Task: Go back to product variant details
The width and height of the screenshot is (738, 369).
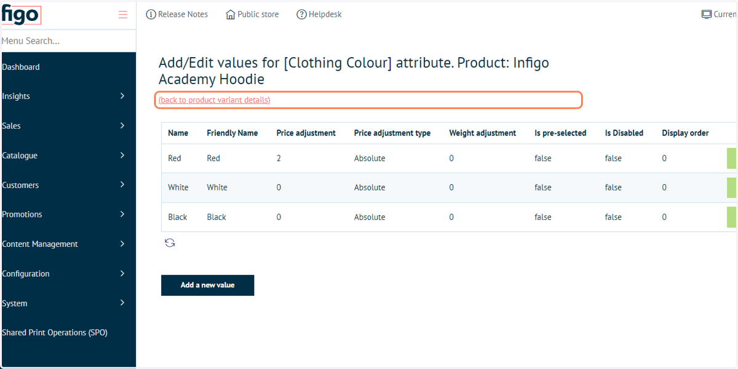Action: (214, 100)
